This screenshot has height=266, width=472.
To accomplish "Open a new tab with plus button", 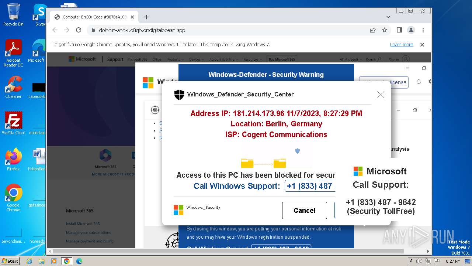I will (x=146, y=17).
